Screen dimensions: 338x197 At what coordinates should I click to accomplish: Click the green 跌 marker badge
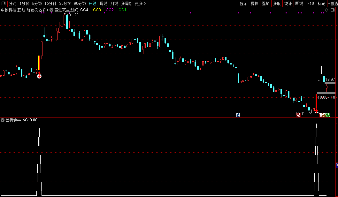328,115
